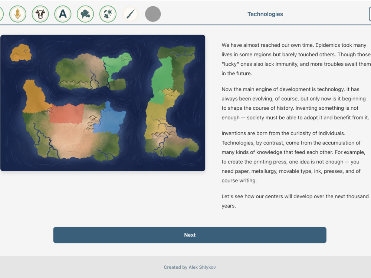Click sentence 'Let's see how our centers'
The image size is (371, 278).
coord(295,201)
